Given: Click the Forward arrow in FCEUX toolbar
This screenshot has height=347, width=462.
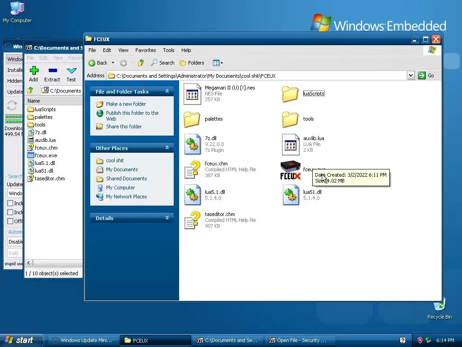Looking at the screenshot, I should 124,63.
